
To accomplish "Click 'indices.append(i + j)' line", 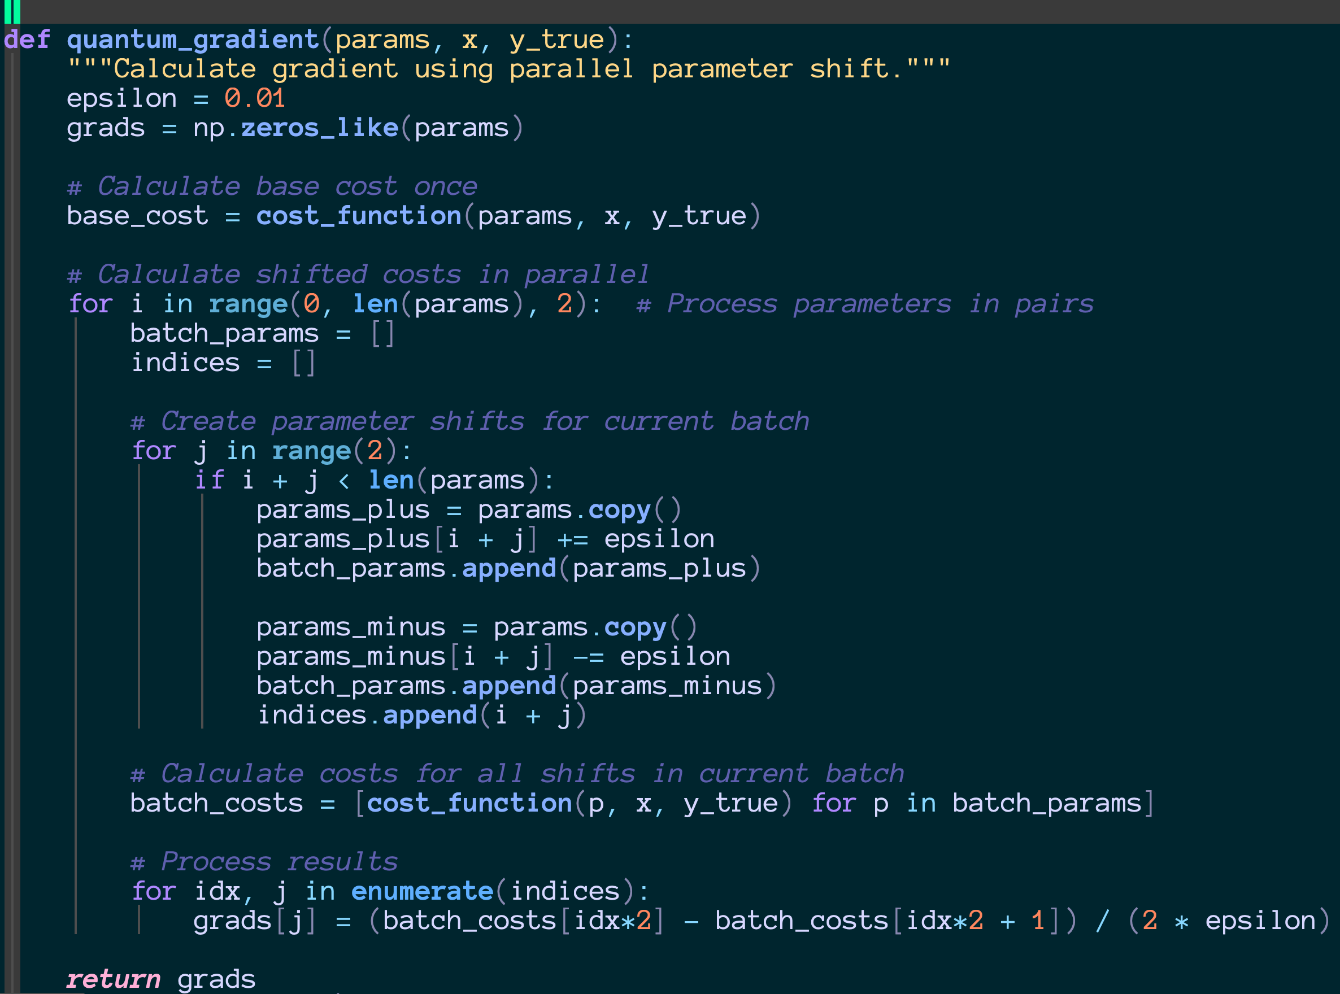I will click(x=421, y=716).
